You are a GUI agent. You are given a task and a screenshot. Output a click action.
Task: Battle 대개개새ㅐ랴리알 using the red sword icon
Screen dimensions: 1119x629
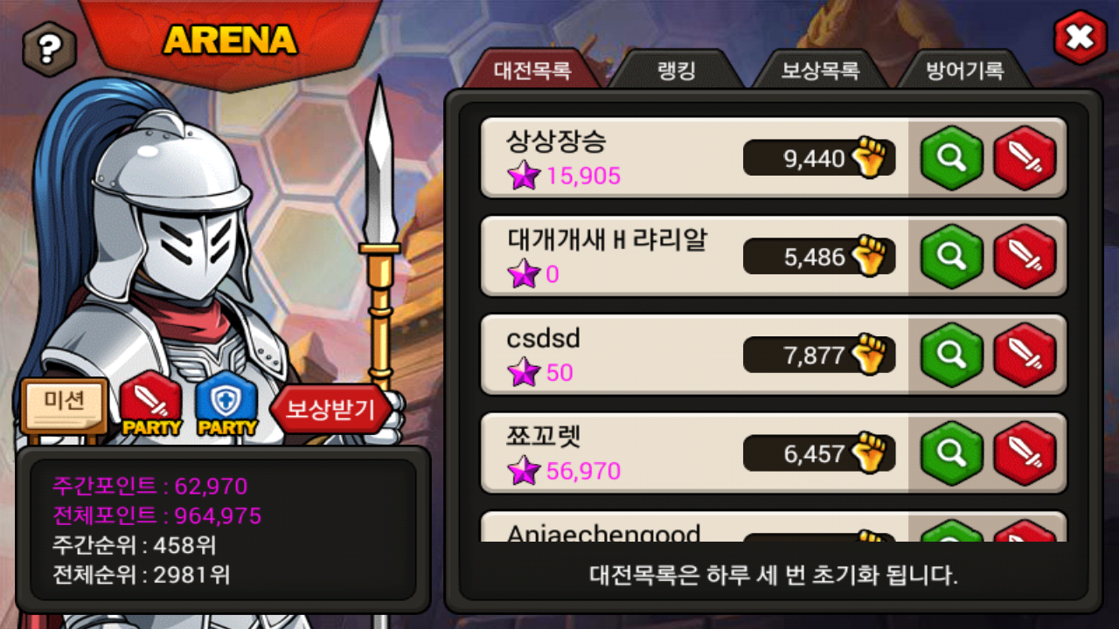pos(1025,256)
